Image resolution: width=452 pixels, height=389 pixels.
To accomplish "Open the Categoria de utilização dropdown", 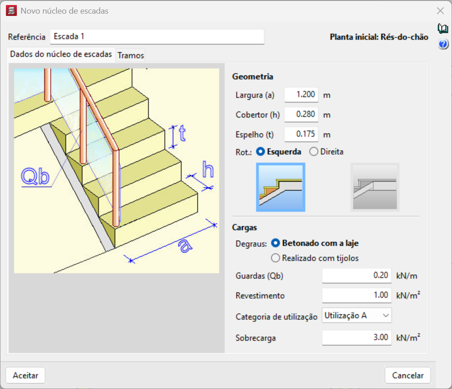I will (x=357, y=316).
